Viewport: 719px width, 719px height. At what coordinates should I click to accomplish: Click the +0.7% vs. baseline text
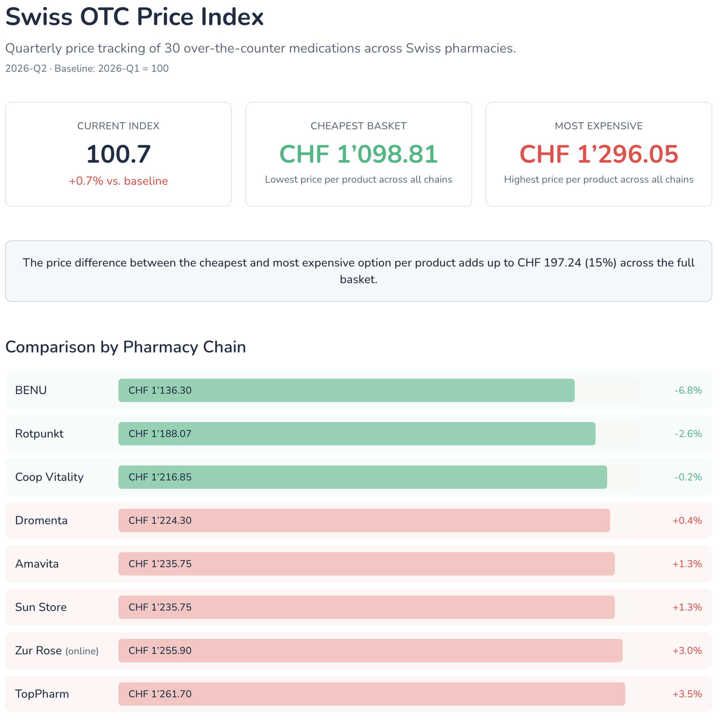click(118, 181)
